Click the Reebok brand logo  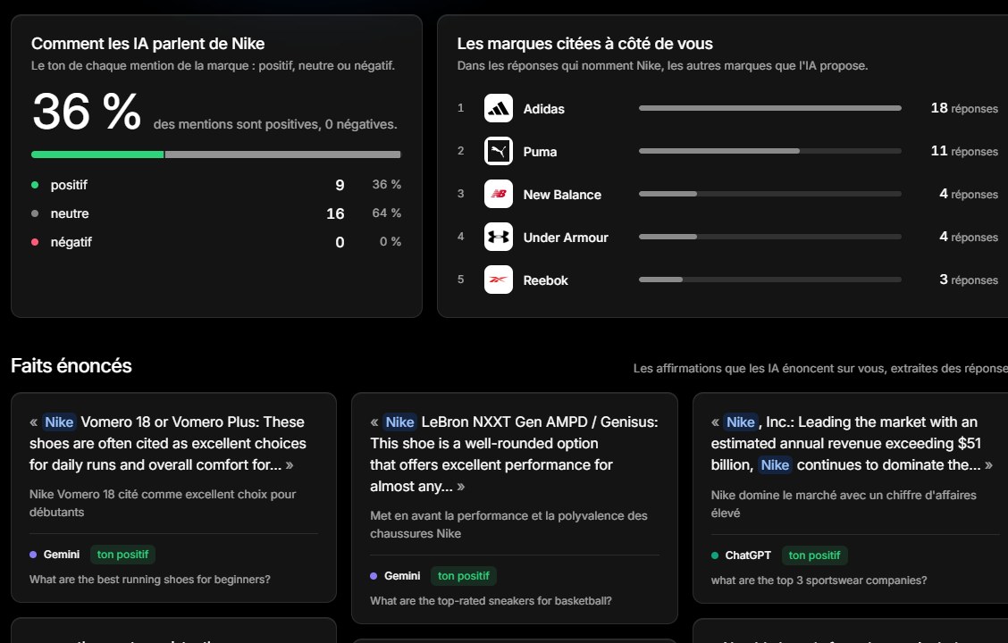click(x=499, y=280)
